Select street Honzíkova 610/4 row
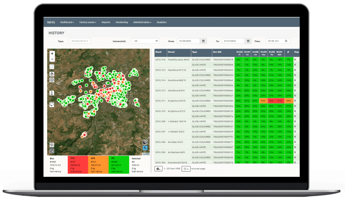This screenshot has height=201, width=345. pyautogui.click(x=176, y=90)
